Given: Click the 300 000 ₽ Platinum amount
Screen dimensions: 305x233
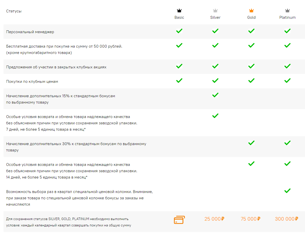Looking at the screenshot, I should point(286,219).
